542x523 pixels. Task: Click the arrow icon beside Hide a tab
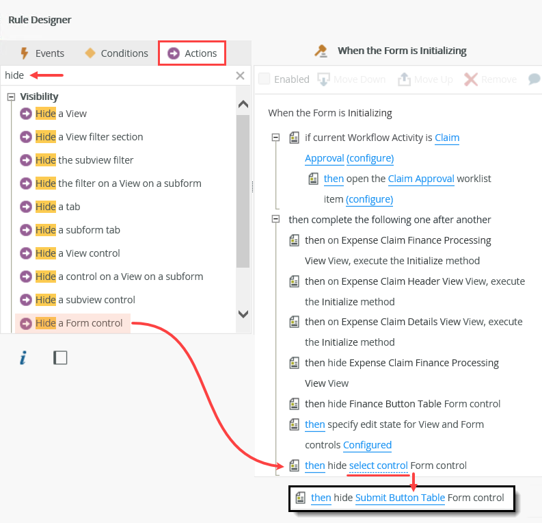coord(27,207)
